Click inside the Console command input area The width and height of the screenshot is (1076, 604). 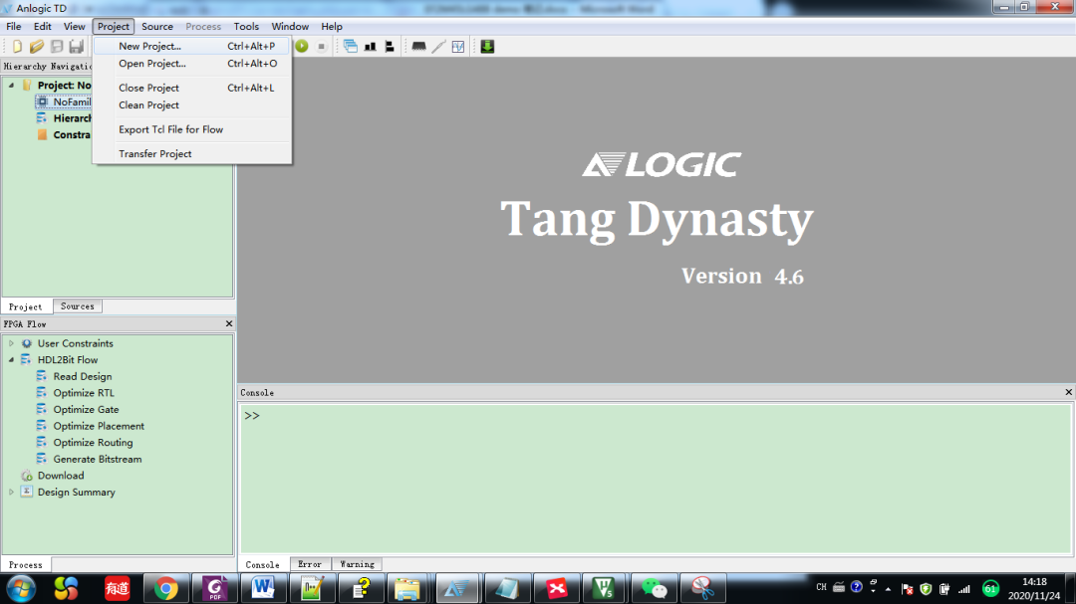[x=653, y=478]
